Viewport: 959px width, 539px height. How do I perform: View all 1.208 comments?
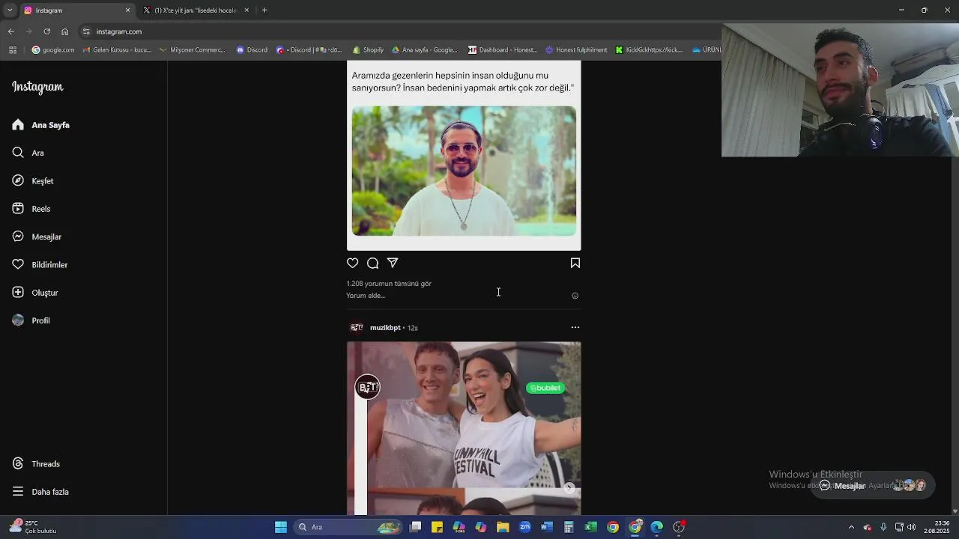pos(388,284)
